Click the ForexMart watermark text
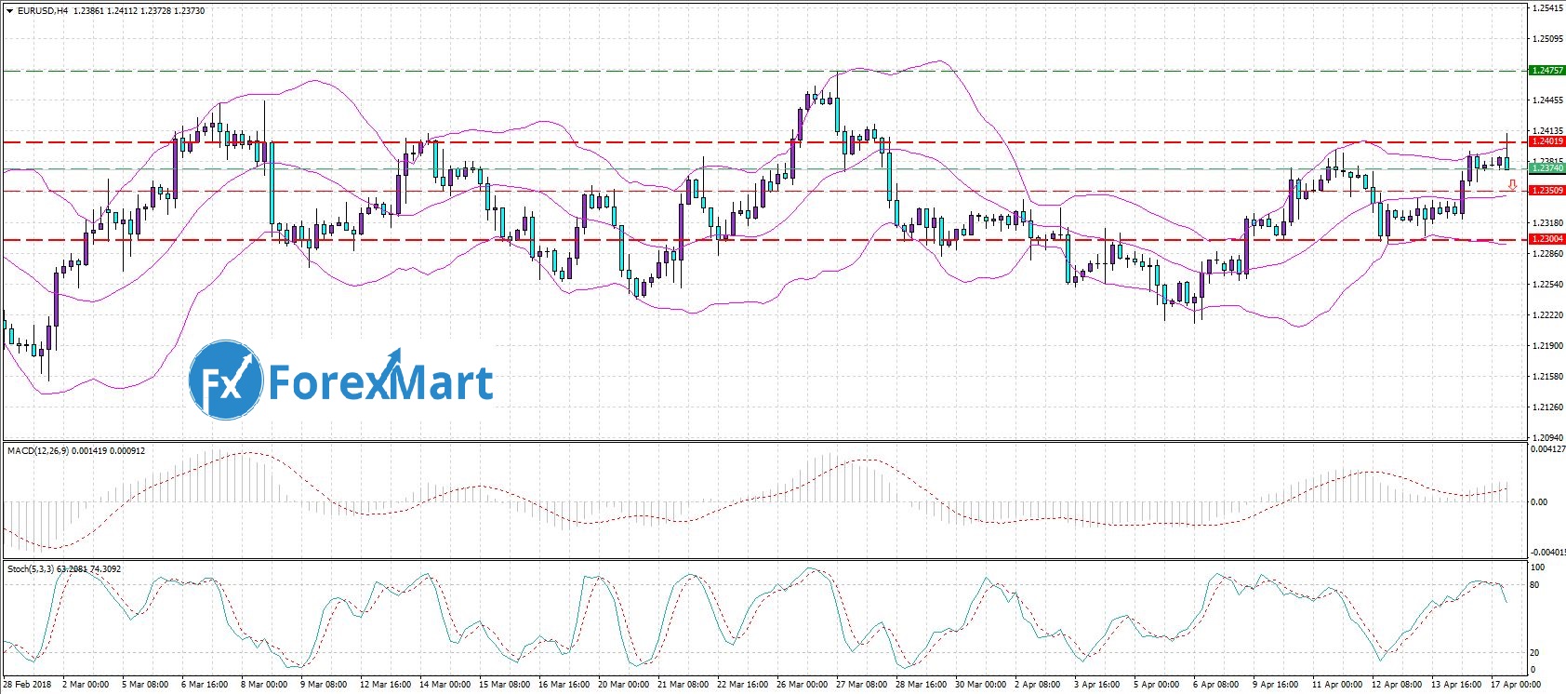 (x=380, y=382)
